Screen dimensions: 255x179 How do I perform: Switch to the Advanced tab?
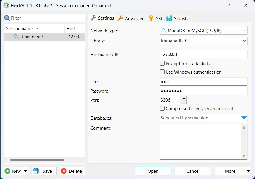coord(131,18)
